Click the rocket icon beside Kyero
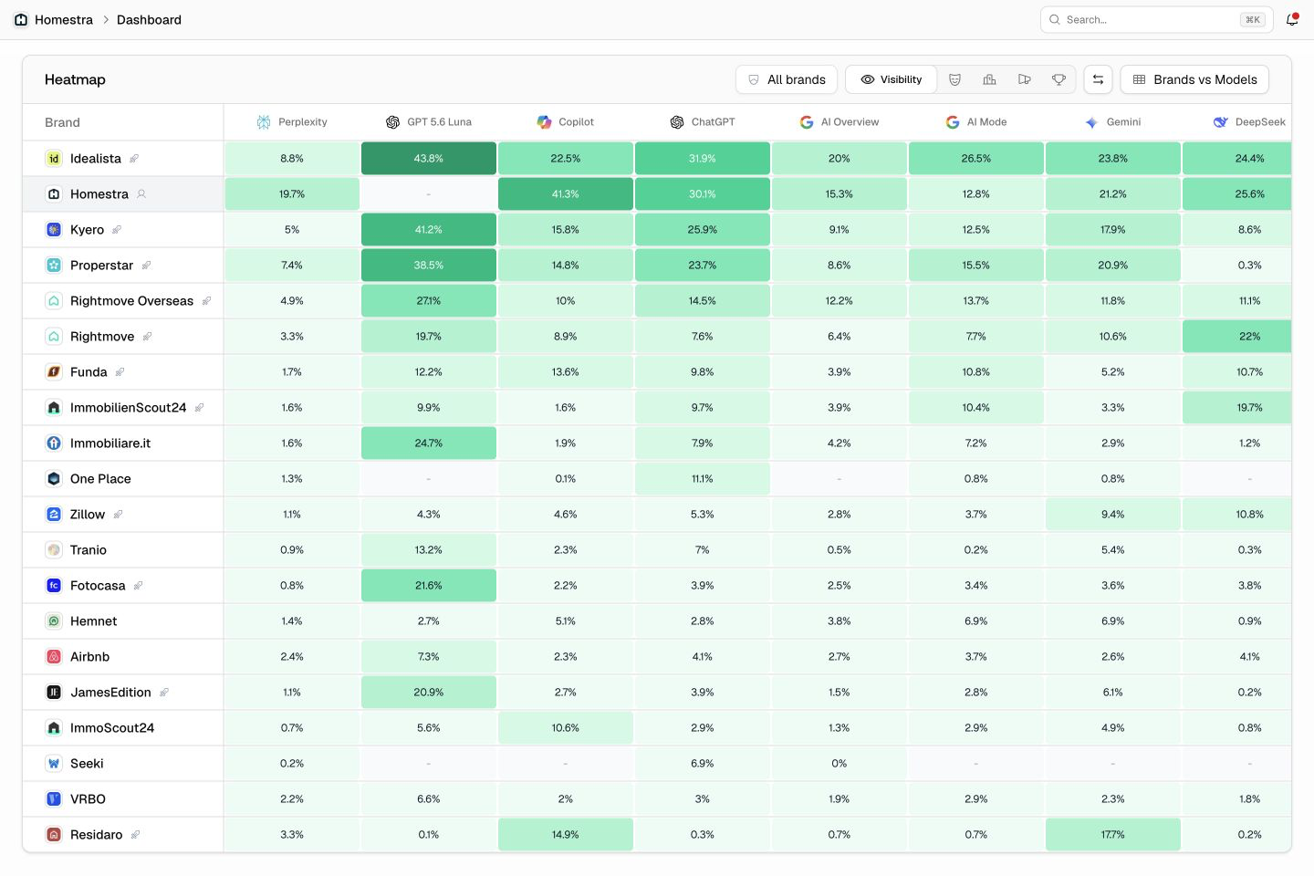Screen dimensions: 1314x876 (117, 230)
